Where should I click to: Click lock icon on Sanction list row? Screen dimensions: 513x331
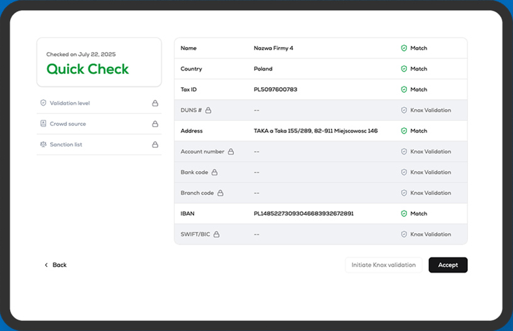pos(154,144)
